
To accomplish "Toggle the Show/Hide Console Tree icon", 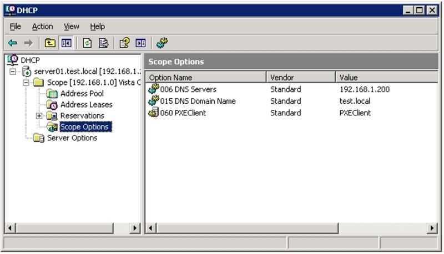I will 66,43.
